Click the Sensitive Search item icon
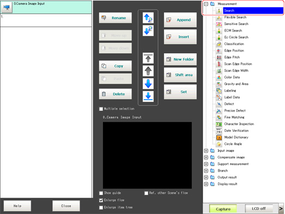This screenshot has width=285, height=214. click(219, 24)
